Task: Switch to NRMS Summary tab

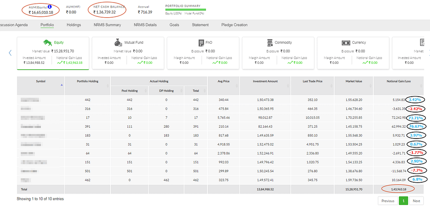Action: [x=107, y=25]
